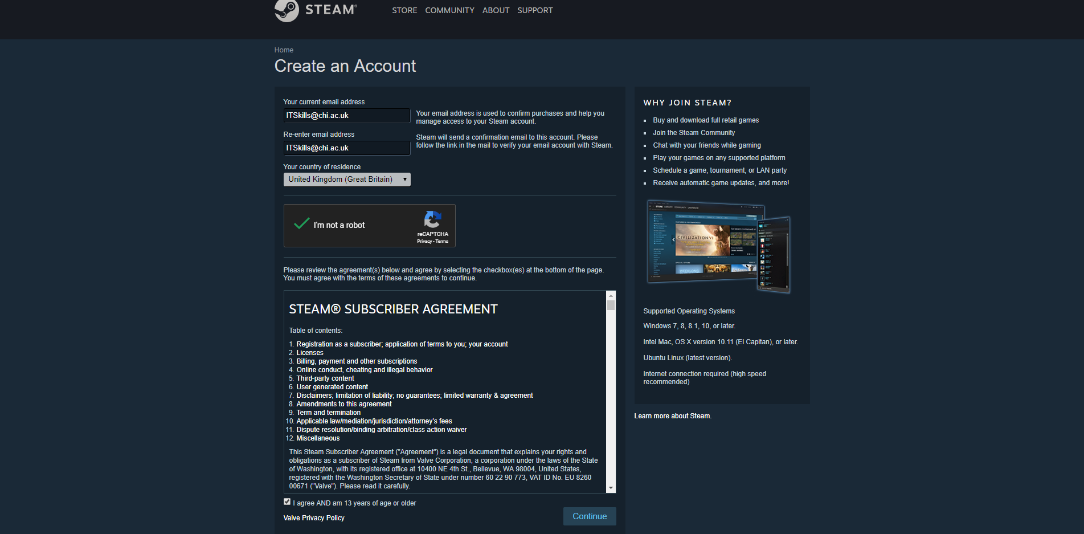Open the Valve Privacy Policy link
Image resolution: width=1084 pixels, height=534 pixels.
pos(314,518)
